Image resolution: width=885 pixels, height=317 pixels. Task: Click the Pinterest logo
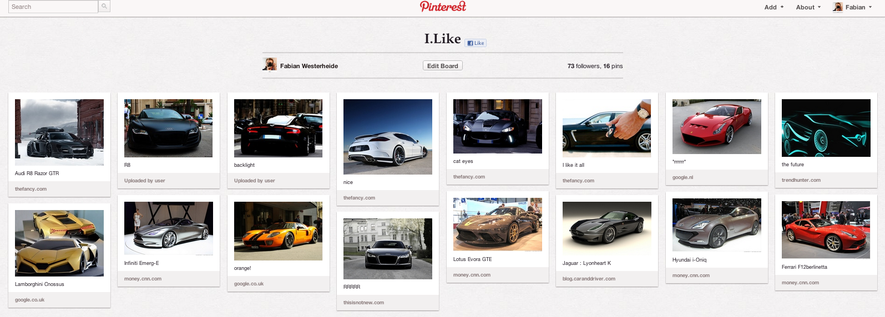(443, 7)
